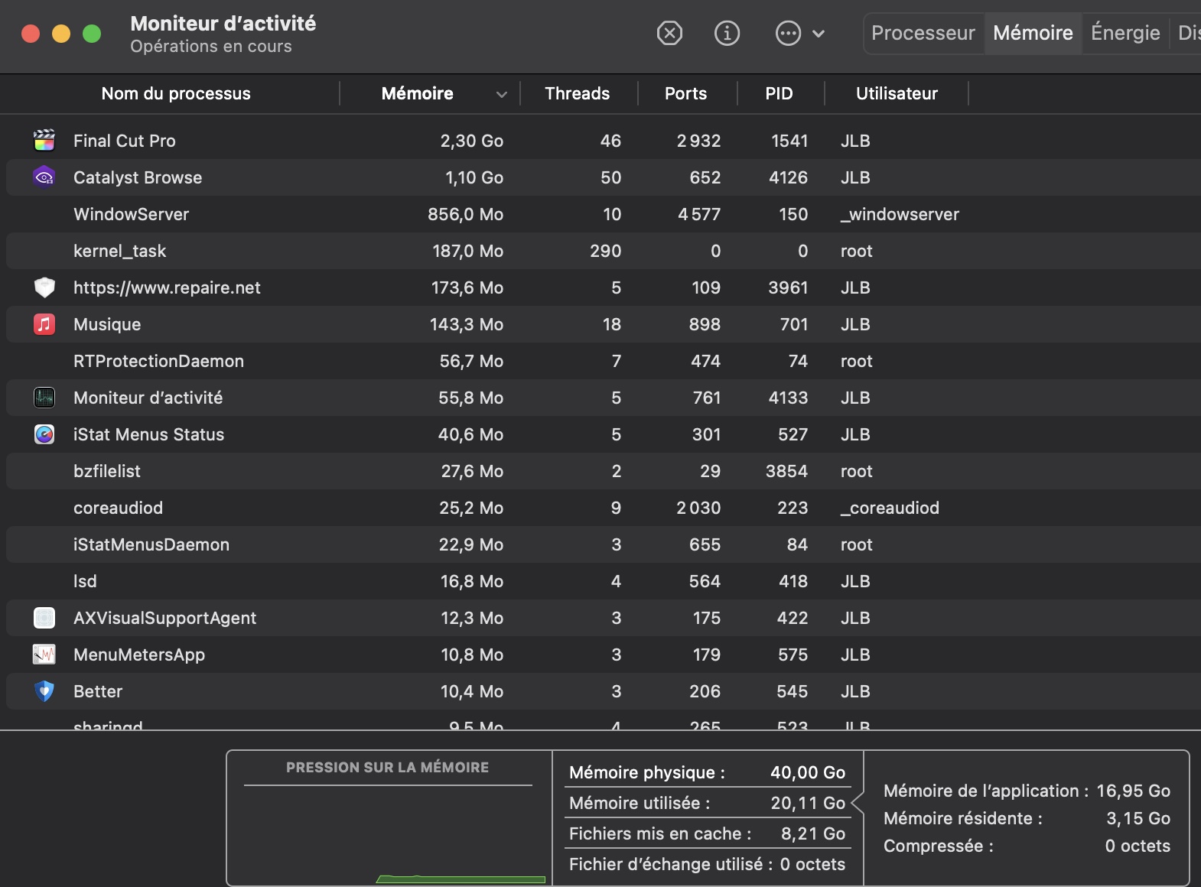The height and width of the screenshot is (887, 1201).
Task: Select the bzfilelist process row
Action: click(x=604, y=471)
